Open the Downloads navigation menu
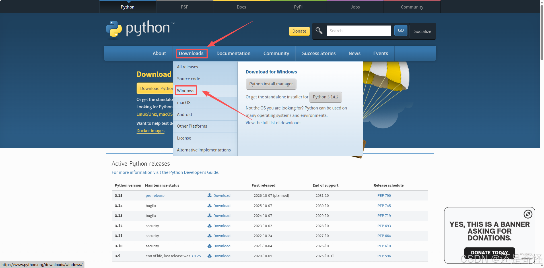Screen dimensions: 544x268 pos(191,53)
